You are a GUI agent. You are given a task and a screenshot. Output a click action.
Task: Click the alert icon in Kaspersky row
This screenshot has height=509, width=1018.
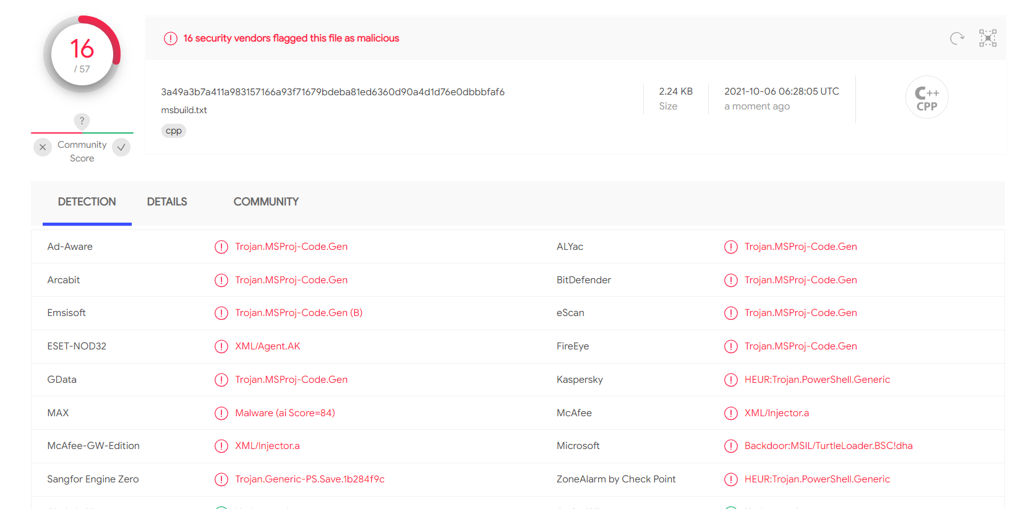pyautogui.click(x=731, y=380)
